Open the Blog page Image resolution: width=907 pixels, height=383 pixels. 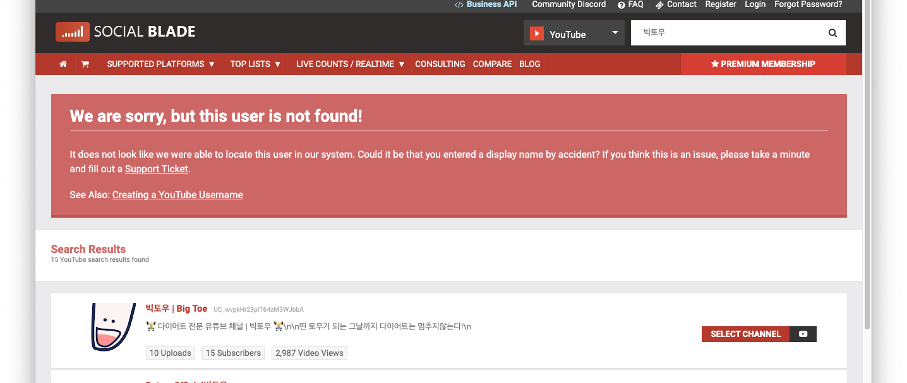point(530,64)
